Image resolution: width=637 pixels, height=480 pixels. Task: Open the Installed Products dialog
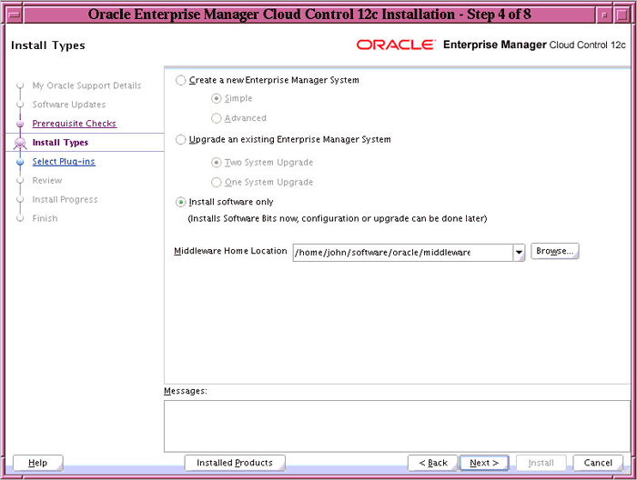235,463
